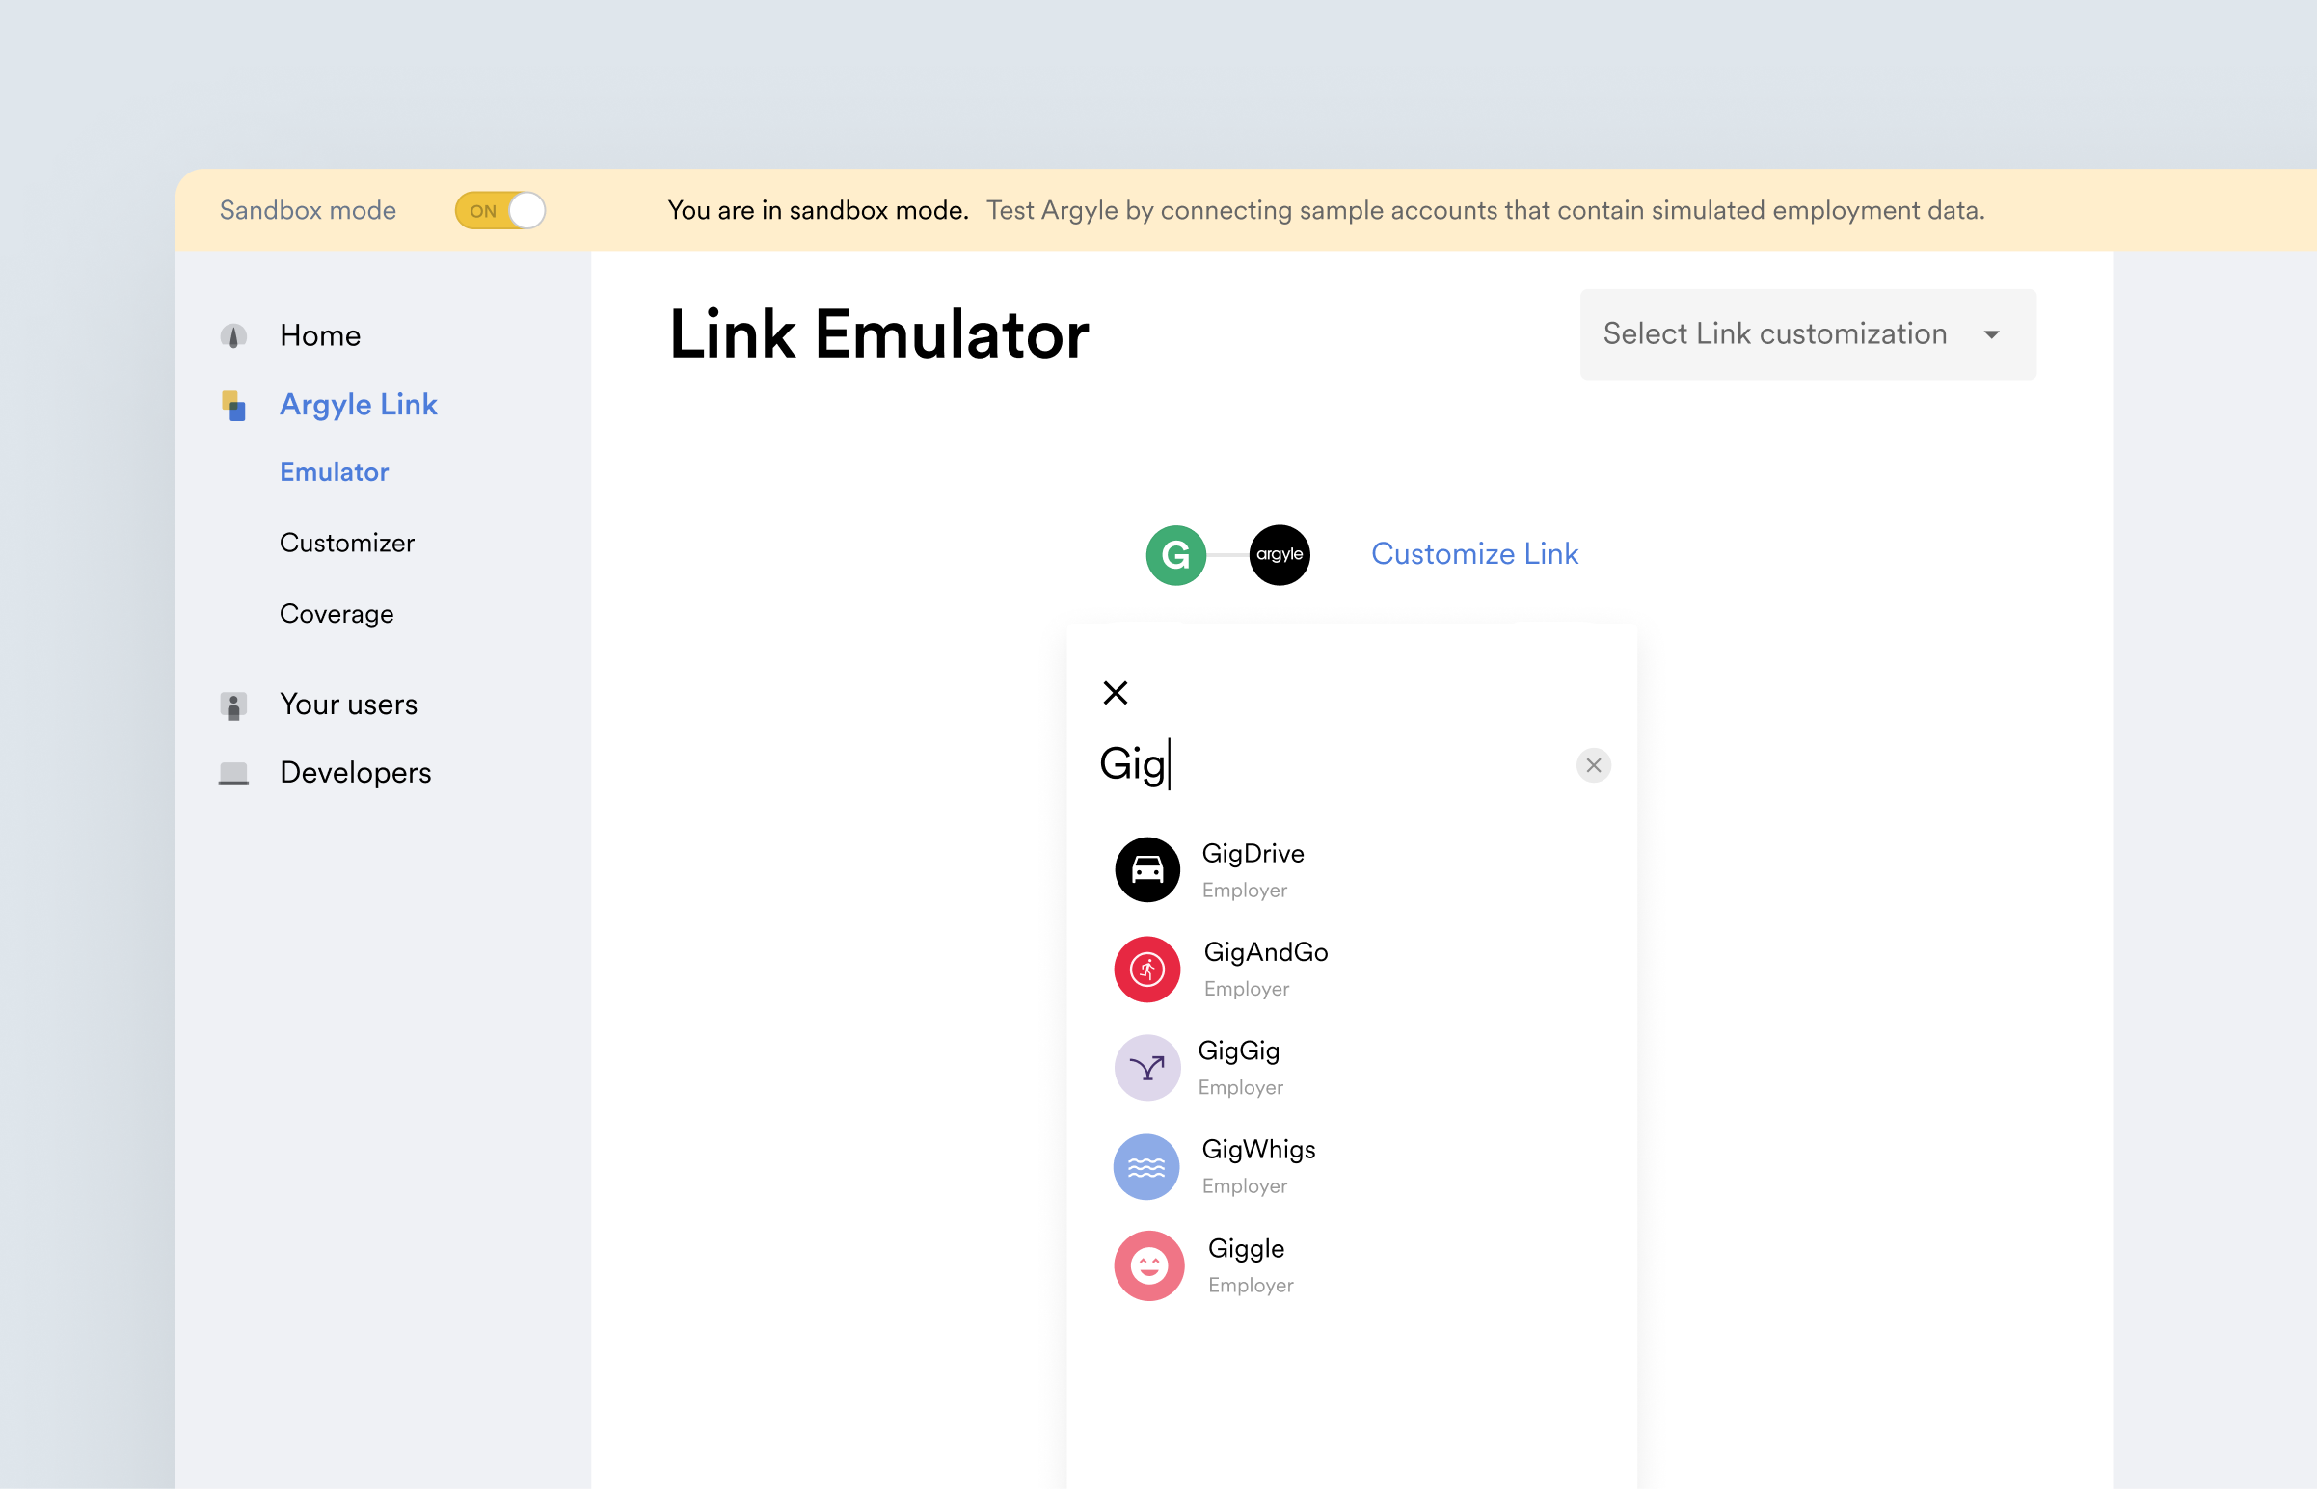The width and height of the screenshot is (2317, 1489).
Task: Click the Home compass icon in sidebar
Action: (233, 335)
